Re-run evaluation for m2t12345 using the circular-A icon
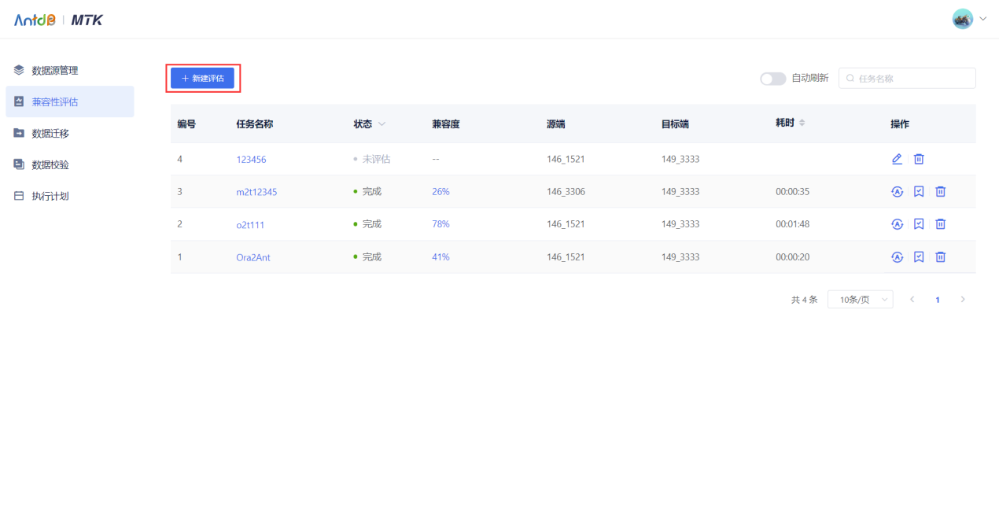Screen dimensions: 999x531 [897, 191]
